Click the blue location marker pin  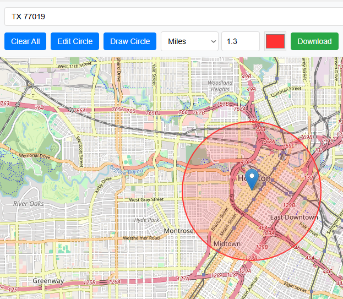pos(252,179)
